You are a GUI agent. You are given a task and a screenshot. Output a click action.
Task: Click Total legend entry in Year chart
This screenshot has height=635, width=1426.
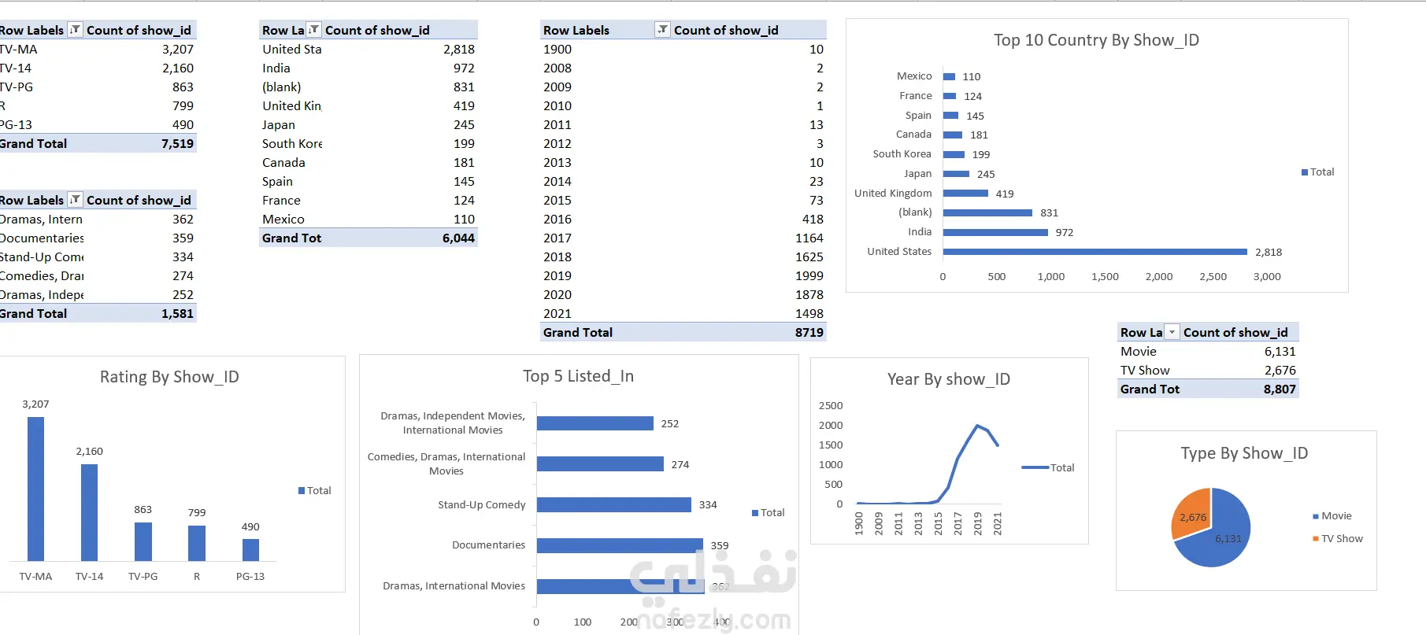pyautogui.click(x=1048, y=467)
